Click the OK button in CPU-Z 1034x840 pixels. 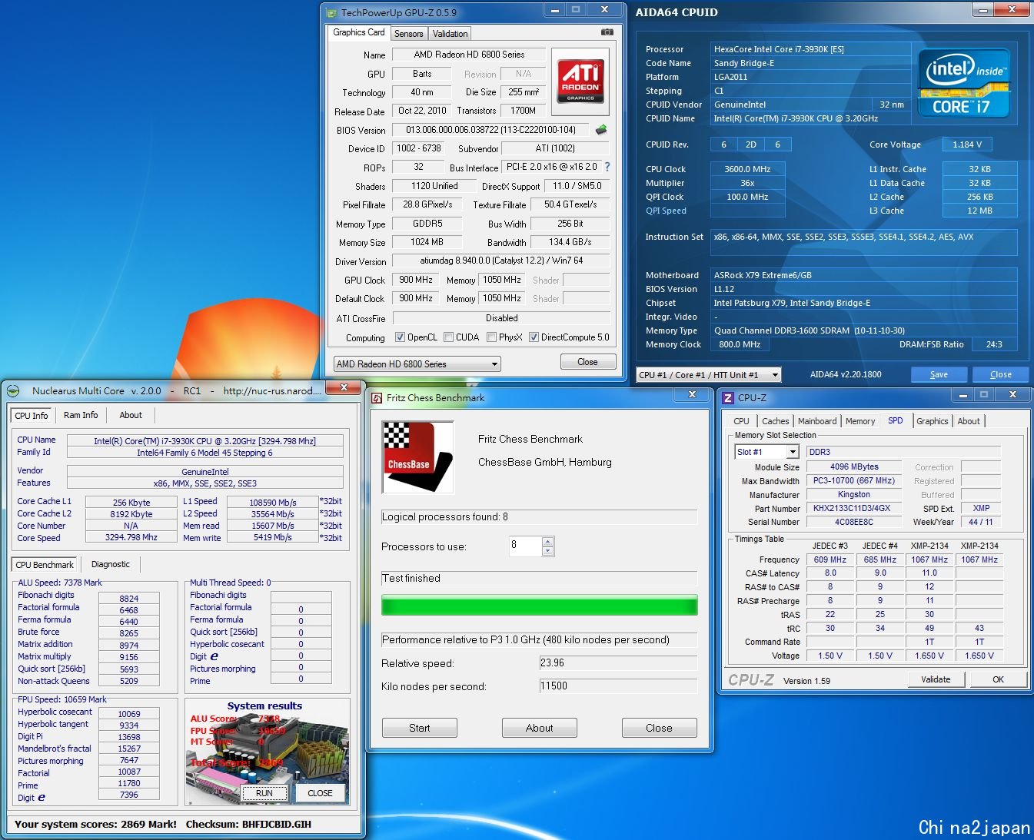tap(998, 679)
